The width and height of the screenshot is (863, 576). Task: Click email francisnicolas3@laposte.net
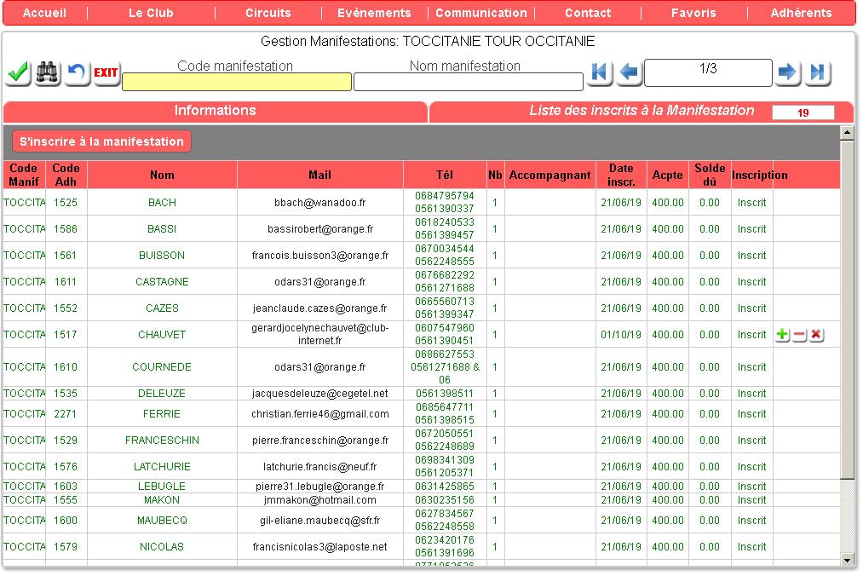click(320, 547)
